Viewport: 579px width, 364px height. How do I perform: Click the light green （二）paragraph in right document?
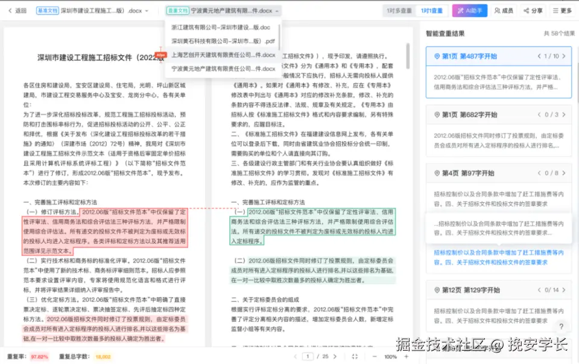point(312,270)
